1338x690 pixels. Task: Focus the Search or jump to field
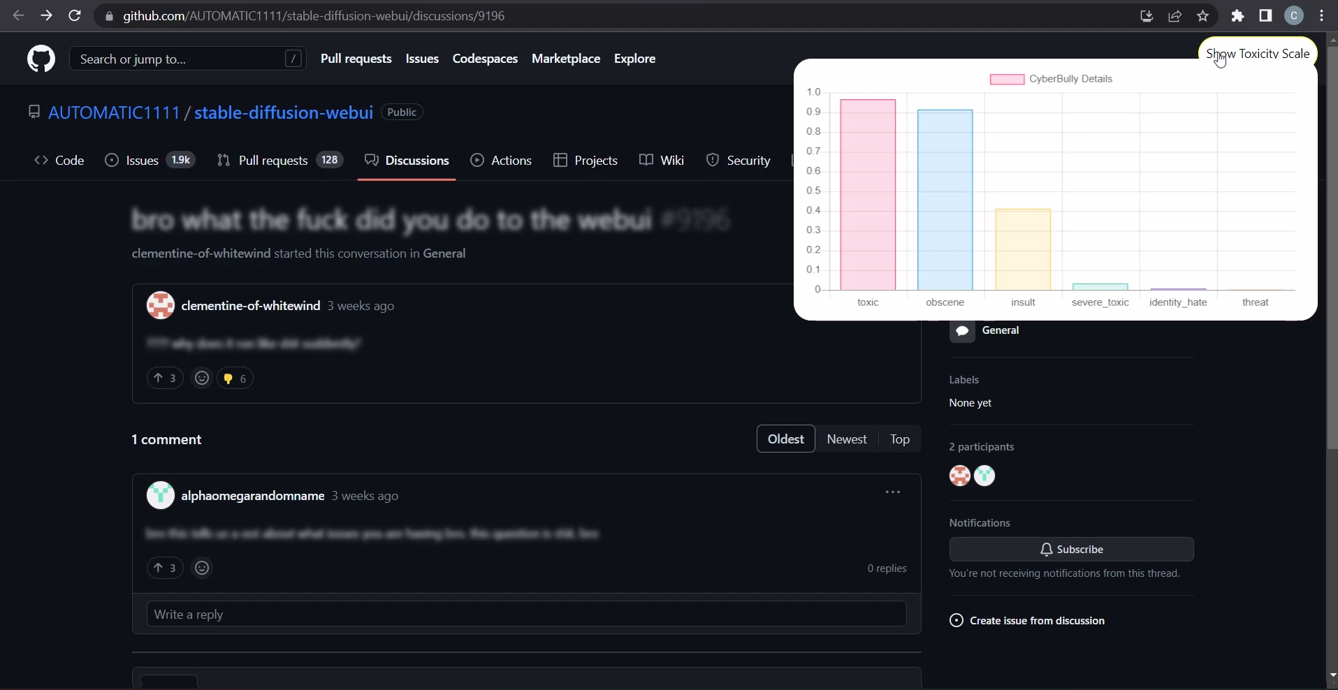tap(187, 59)
